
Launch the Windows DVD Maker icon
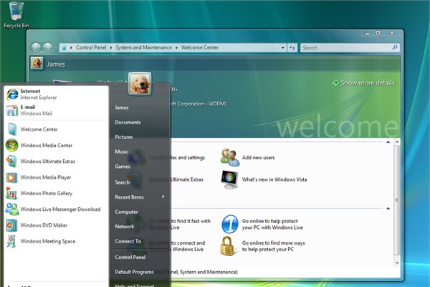[x=11, y=225]
